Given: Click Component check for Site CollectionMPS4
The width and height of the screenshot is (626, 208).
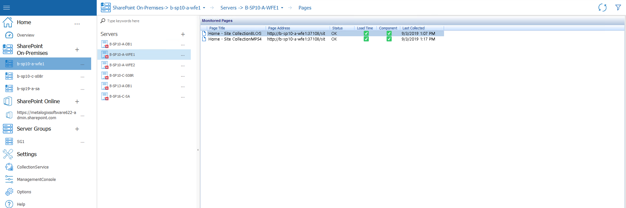Looking at the screenshot, I should [x=389, y=39].
